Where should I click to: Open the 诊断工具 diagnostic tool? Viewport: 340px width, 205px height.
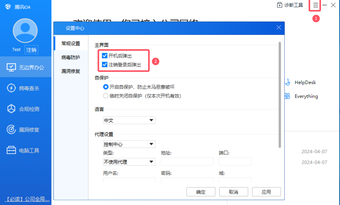click(x=290, y=5)
